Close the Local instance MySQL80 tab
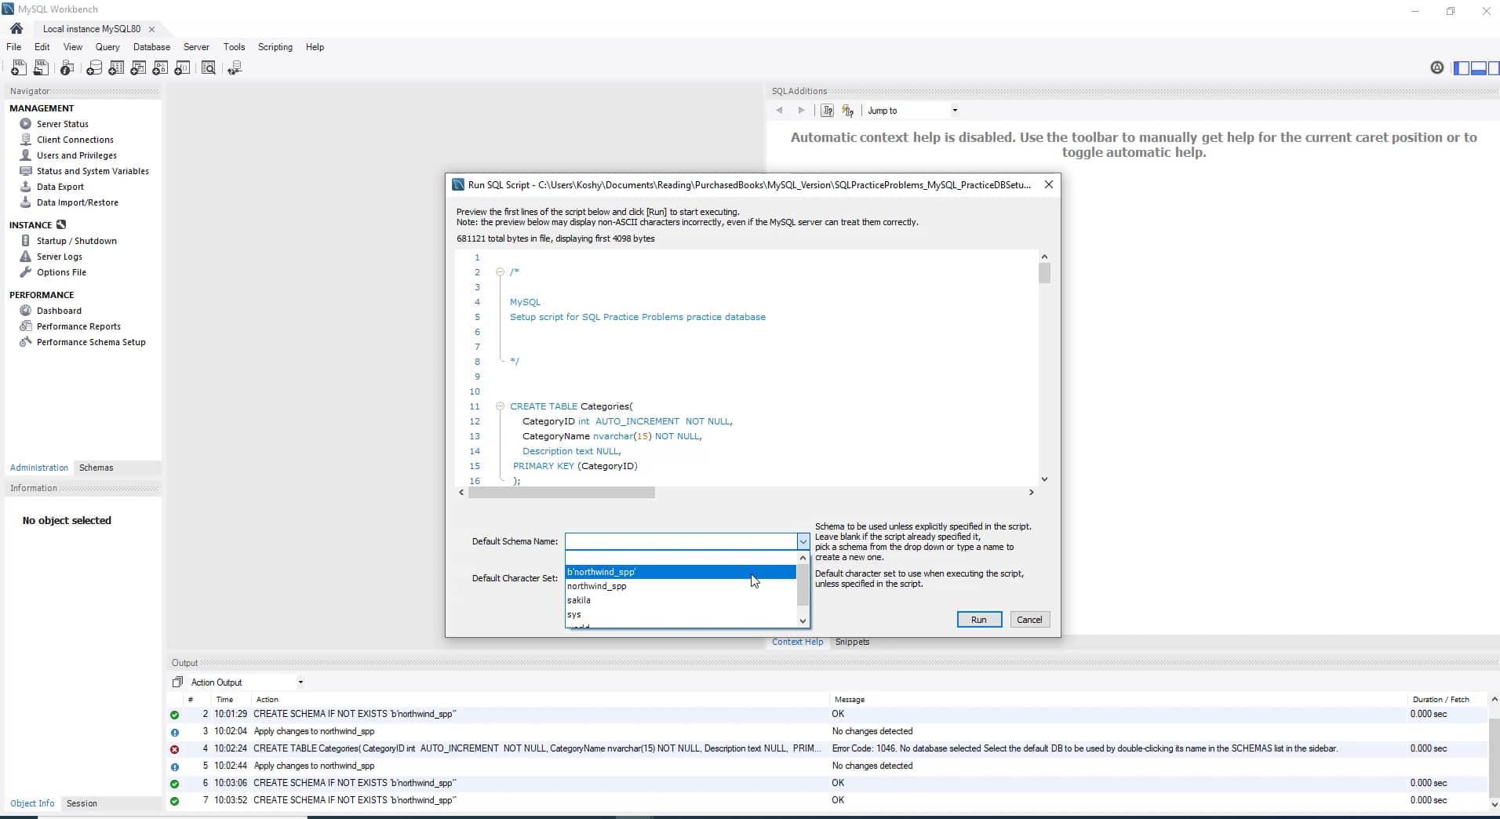Screen dimensions: 1500x819 point(152,29)
